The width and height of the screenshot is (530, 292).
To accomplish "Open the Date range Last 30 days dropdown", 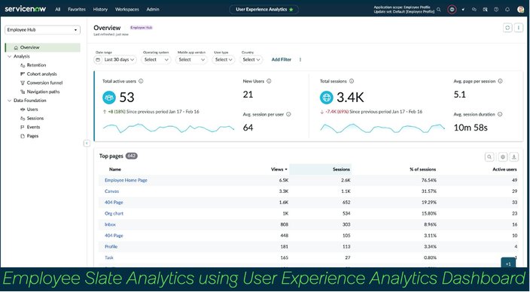I will click(x=115, y=60).
